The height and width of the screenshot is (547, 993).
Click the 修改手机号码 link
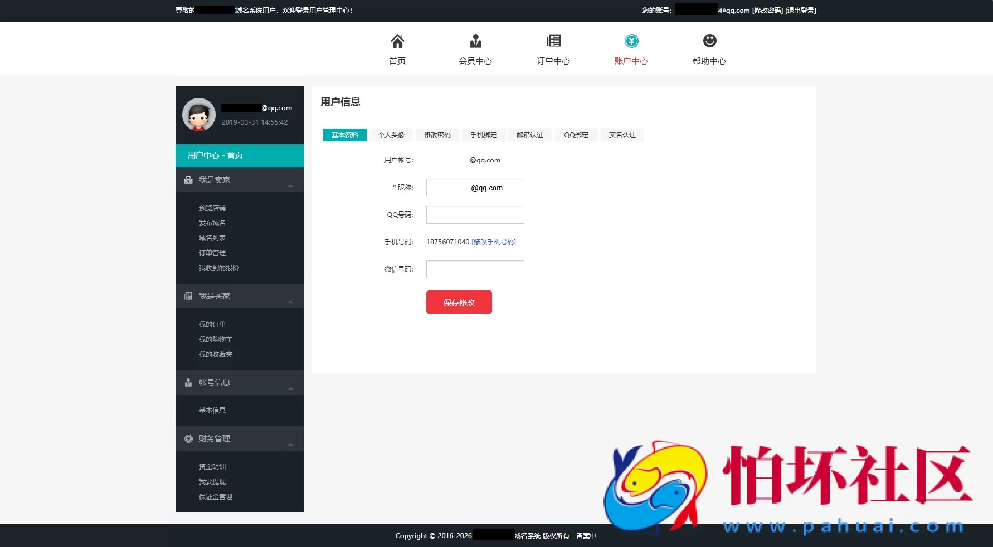coord(494,242)
